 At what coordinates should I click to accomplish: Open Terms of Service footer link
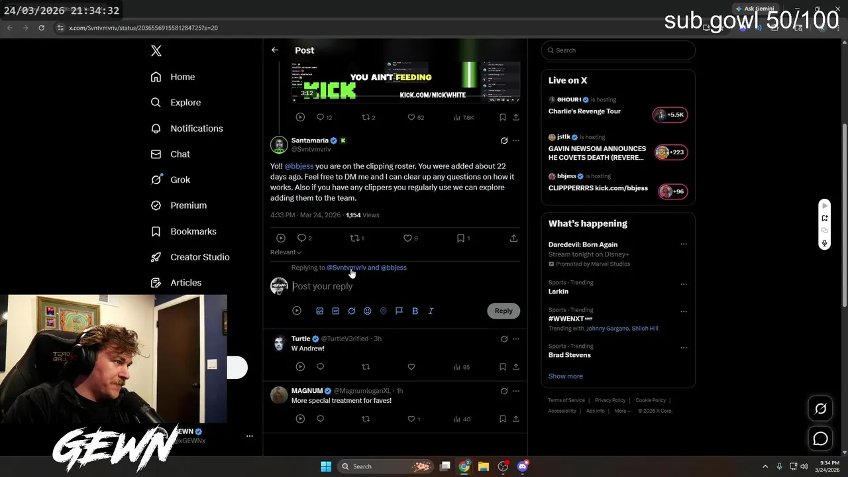click(566, 400)
